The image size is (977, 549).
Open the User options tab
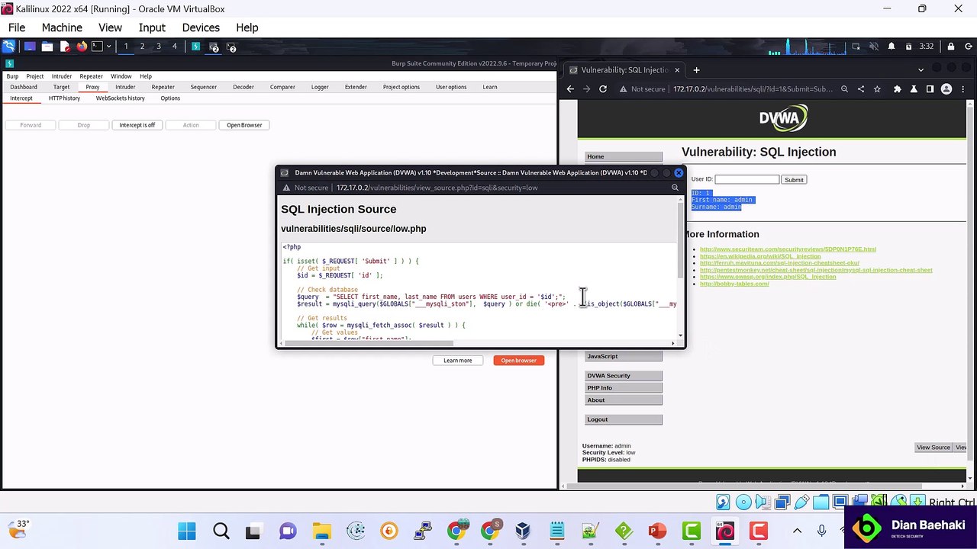point(451,87)
